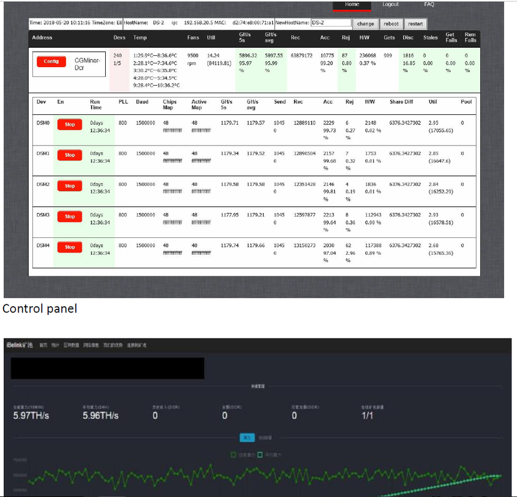
Task: Click the CGMiner-Dcr label
Action: 87,64
